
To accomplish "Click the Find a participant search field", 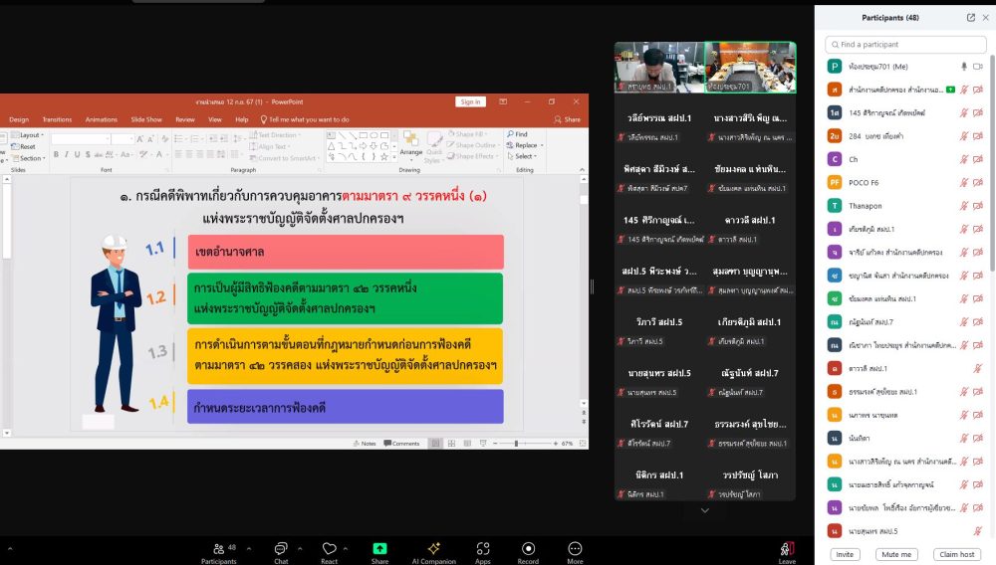I will pyautogui.click(x=906, y=45).
